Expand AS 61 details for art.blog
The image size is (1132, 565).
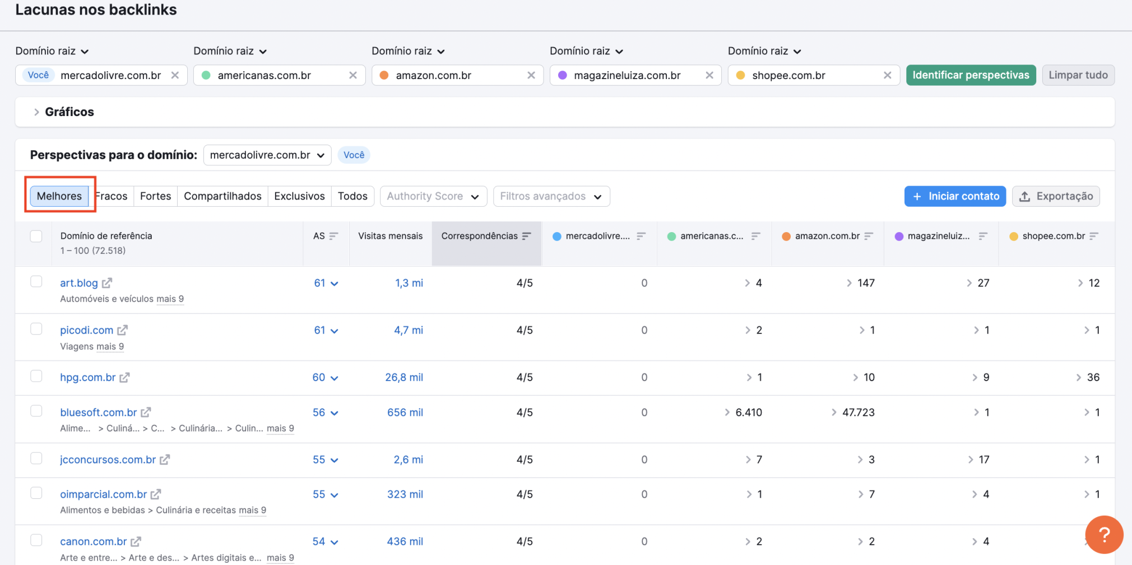326,283
